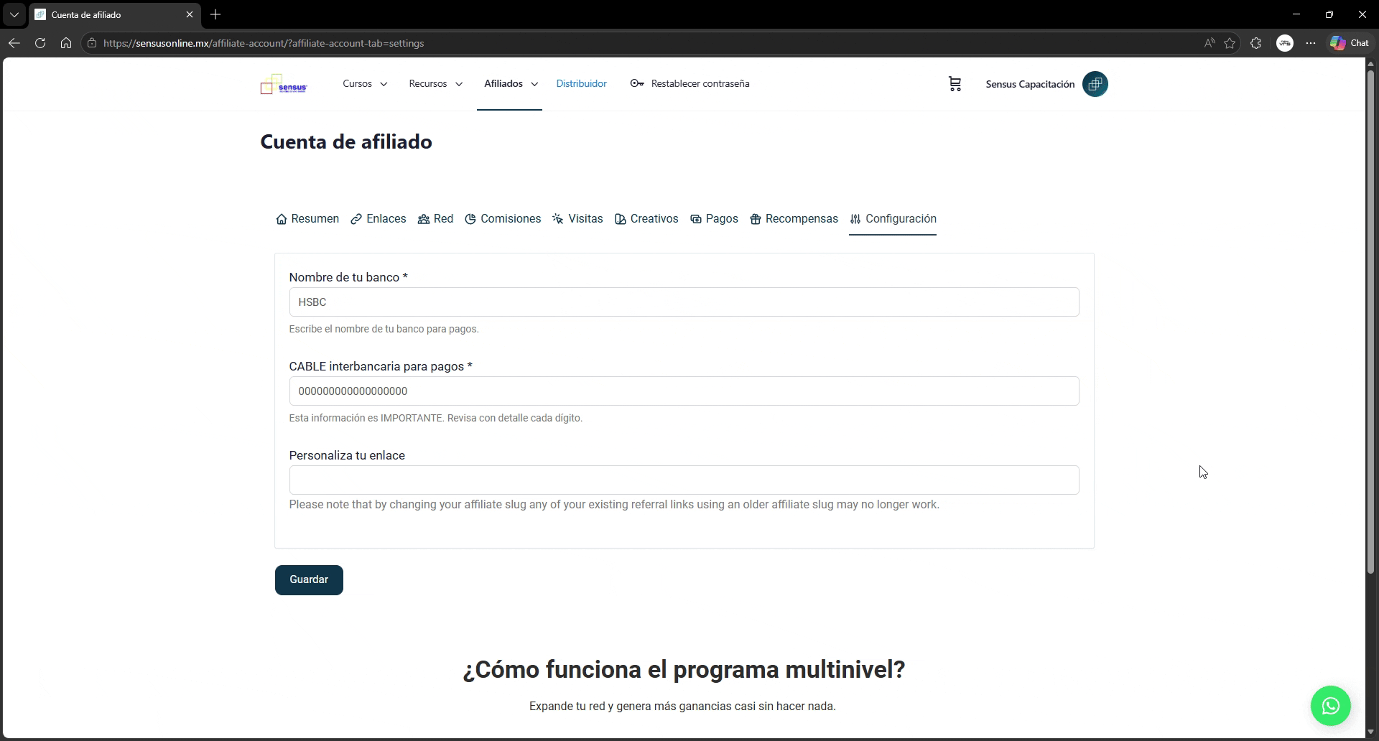Open the Copilot Chat button
Image resolution: width=1379 pixels, height=741 pixels.
1350,43
